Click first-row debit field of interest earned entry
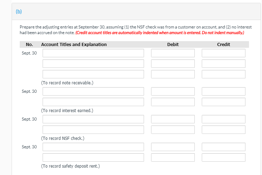 tap(173, 91)
